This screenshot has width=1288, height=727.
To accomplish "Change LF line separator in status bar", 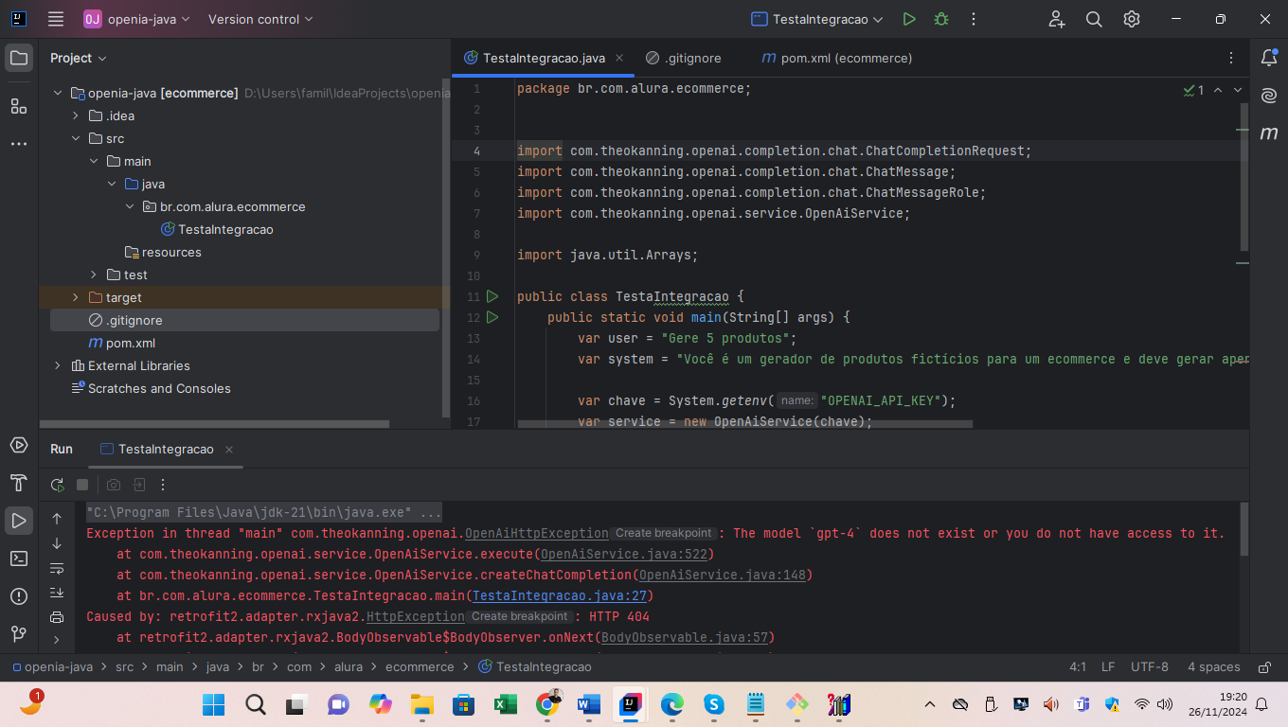I will [x=1108, y=666].
